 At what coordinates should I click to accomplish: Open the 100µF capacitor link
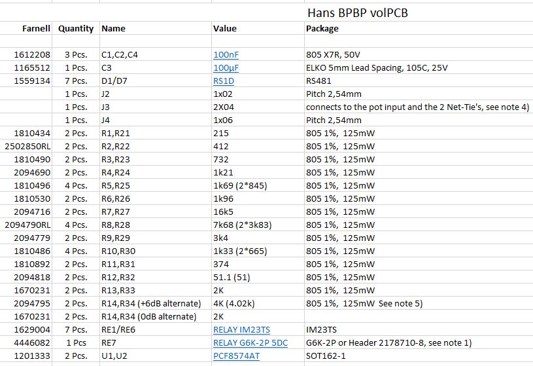tap(226, 67)
